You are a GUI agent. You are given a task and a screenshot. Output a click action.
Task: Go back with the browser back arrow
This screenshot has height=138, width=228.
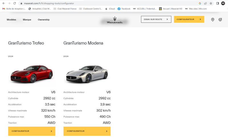tap(4, 3)
